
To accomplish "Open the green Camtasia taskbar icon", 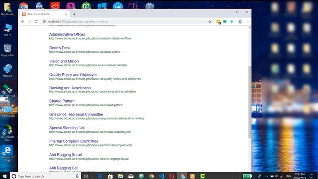I will [203, 176].
